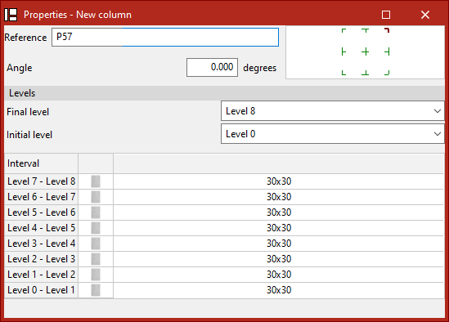449x322 pixels.
Task: Click section icon for Level 5 - Level 6
Action: coord(96,212)
